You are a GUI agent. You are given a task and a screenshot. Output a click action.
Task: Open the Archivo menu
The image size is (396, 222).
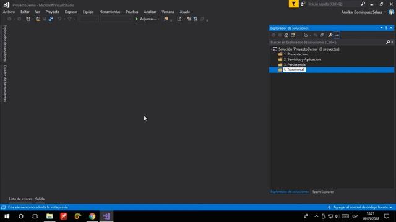pos(9,12)
